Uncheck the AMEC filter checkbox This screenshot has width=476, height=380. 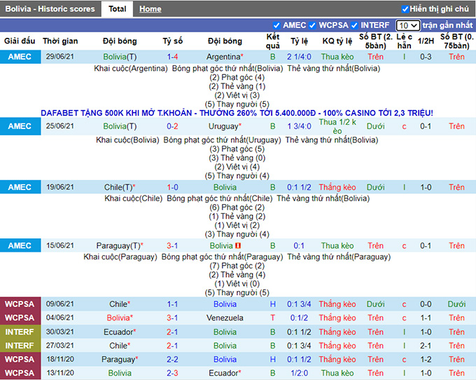pyautogui.click(x=276, y=25)
